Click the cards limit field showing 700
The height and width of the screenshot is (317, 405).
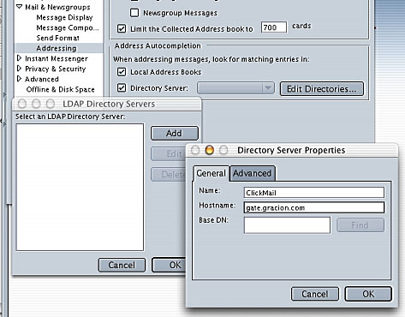(274, 27)
